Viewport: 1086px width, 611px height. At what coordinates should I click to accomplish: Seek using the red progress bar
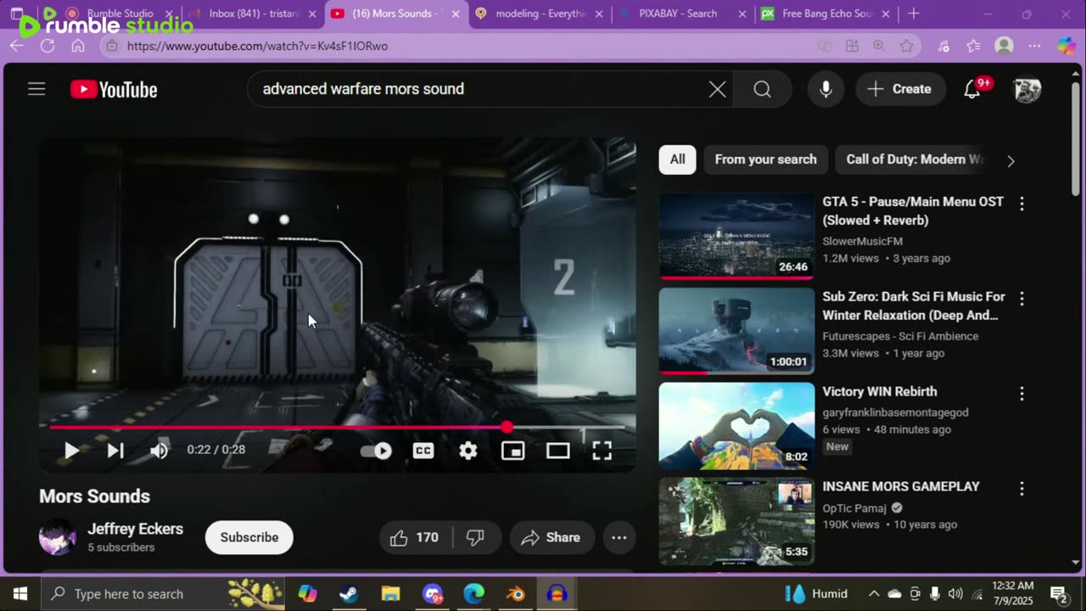[338, 428]
